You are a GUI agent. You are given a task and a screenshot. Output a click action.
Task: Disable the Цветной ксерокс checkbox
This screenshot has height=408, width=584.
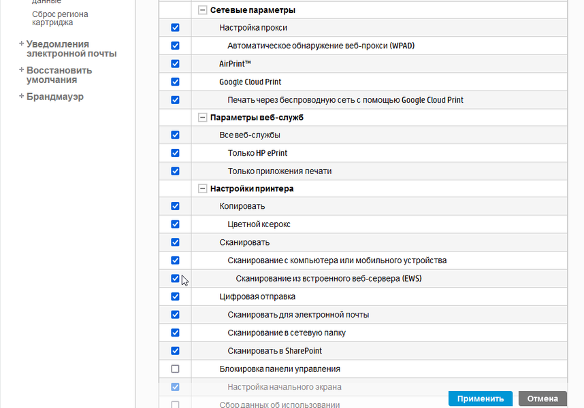175,224
